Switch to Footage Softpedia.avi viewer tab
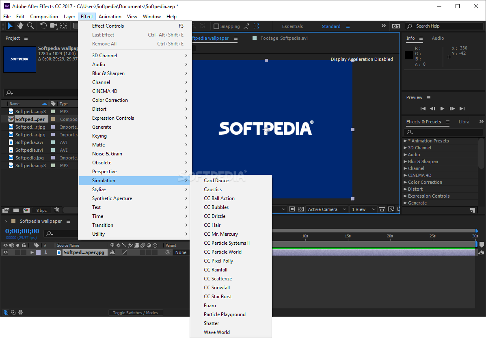Screen dimensions: 486x338 pyautogui.click(x=284, y=38)
